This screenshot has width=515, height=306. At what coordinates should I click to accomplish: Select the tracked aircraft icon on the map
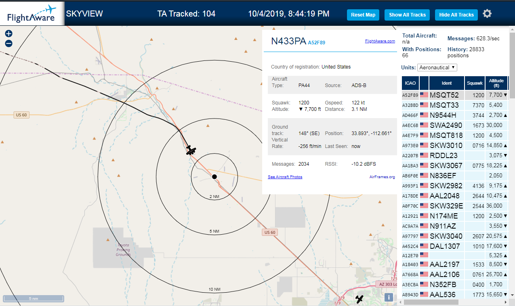[x=191, y=150]
